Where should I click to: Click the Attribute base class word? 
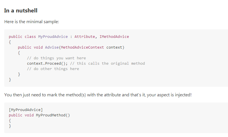(x=85, y=37)
